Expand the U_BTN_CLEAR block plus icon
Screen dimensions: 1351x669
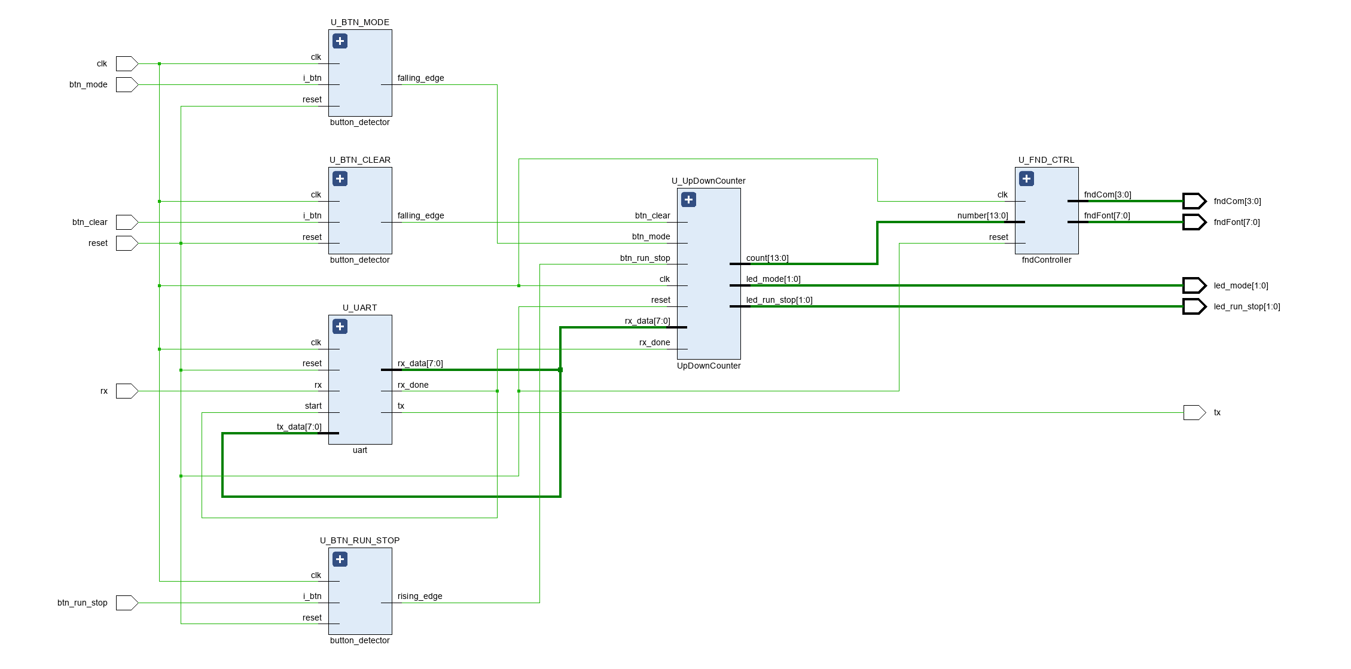pos(340,179)
